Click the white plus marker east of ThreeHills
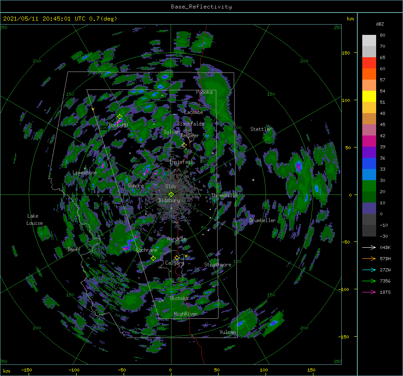 [x=253, y=180]
